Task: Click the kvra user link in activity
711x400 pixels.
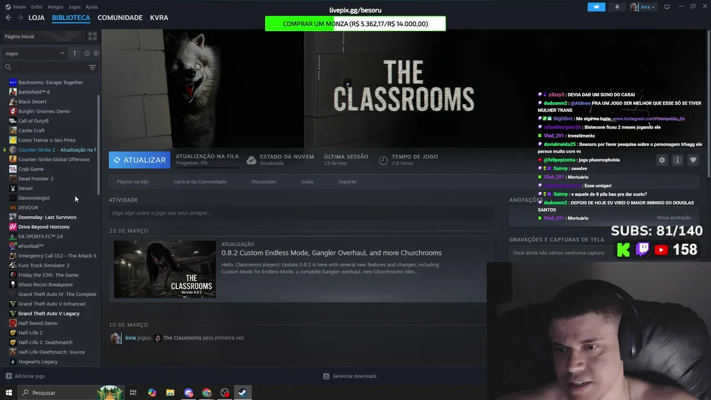Action: pos(131,338)
